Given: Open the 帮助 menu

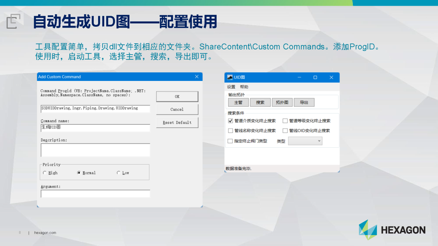Looking at the screenshot, I should [x=244, y=87].
